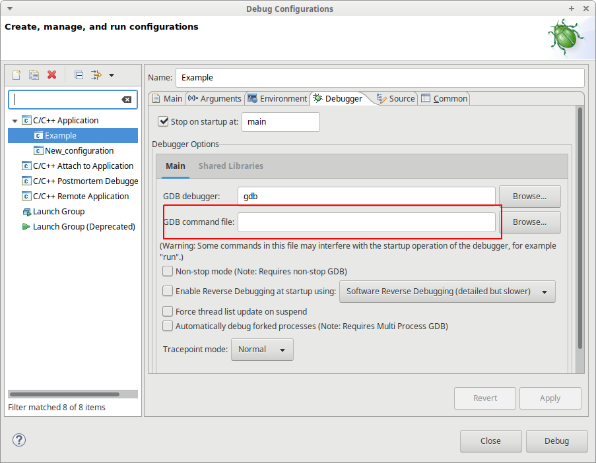Select Launch Group (Deprecated) item
Screen dimensions: 596x463
84,227
